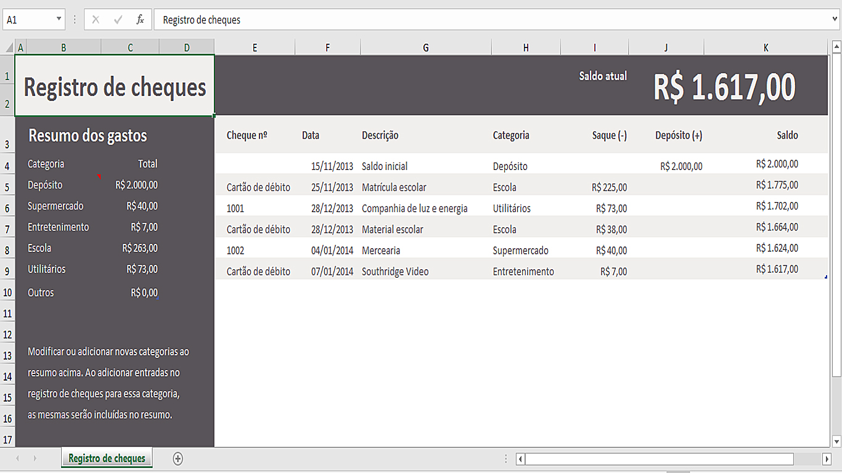This screenshot has width=842, height=473.
Task: Click the R$ 263,00 Escola total
Action: (140, 248)
